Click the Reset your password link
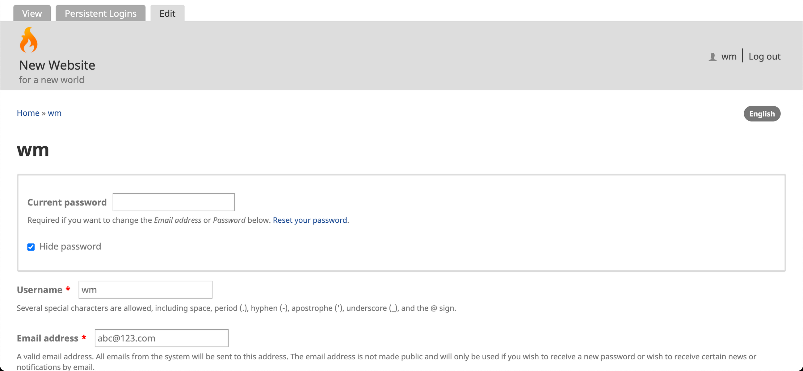 (x=310, y=220)
